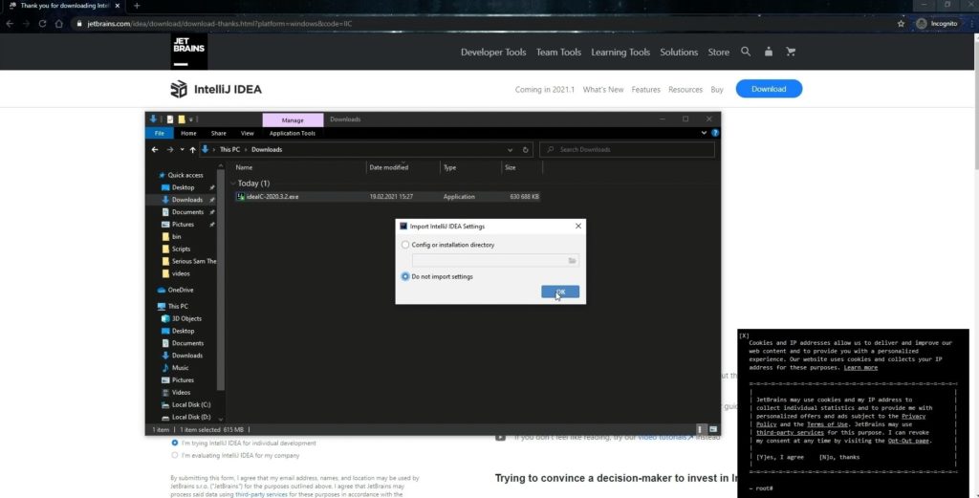Image resolution: width=979 pixels, height=498 pixels.
Task: Open the 'Coming in 2021.1' link
Action: click(544, 90)
